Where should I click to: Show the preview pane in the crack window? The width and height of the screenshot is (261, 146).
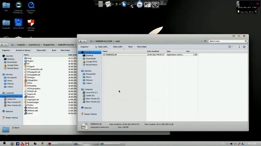pyautogui.click(x=238, y=47)
